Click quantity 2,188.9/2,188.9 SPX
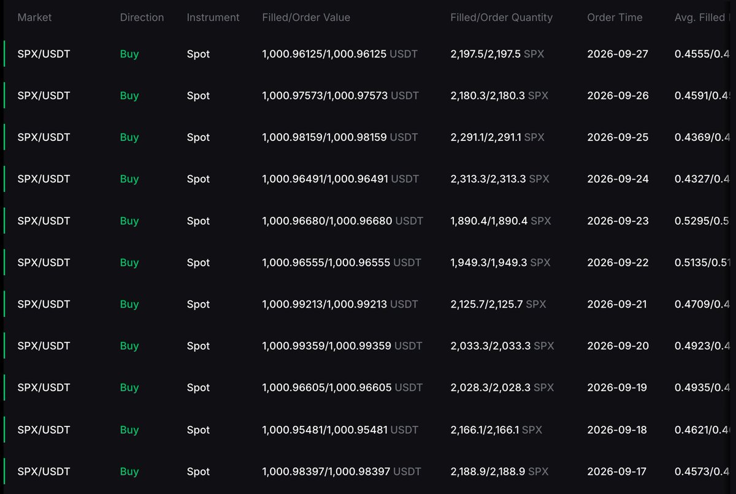 pos(499,471)
